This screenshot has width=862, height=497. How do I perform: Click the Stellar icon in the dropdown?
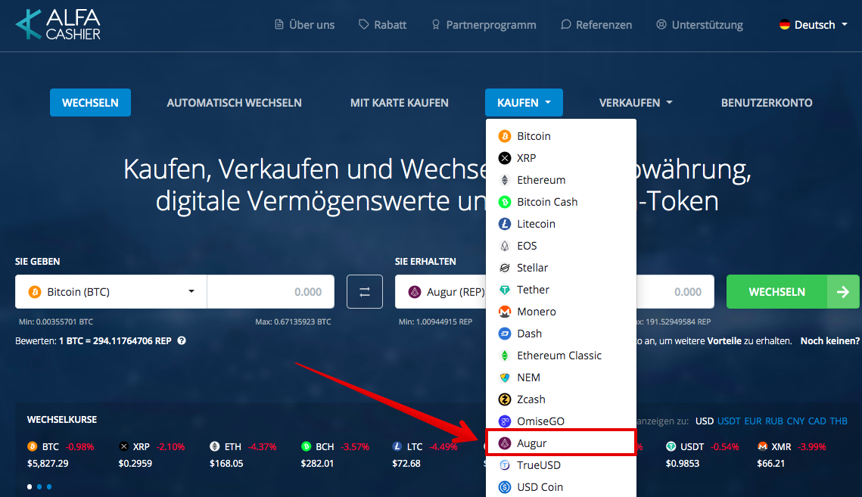tap(505, 268)
